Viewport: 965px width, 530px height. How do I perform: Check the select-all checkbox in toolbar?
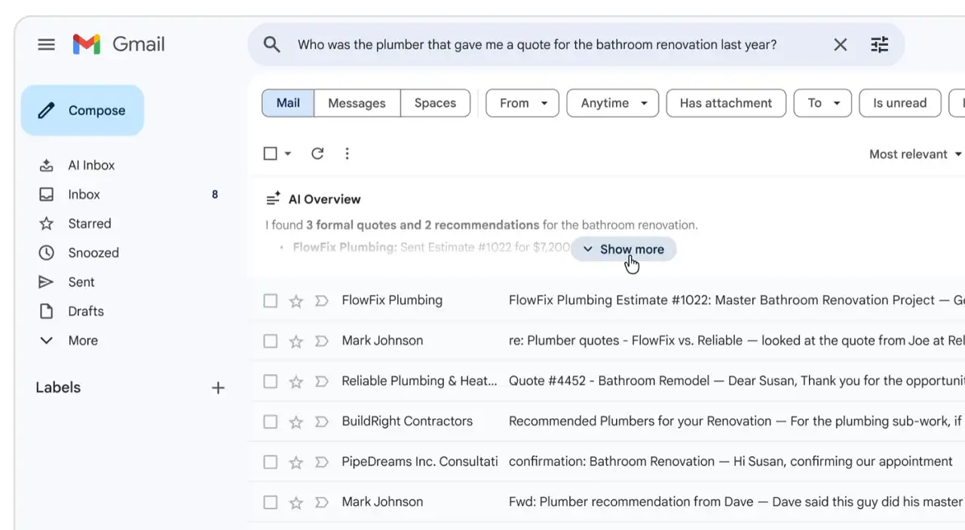[x=271, y=154]
